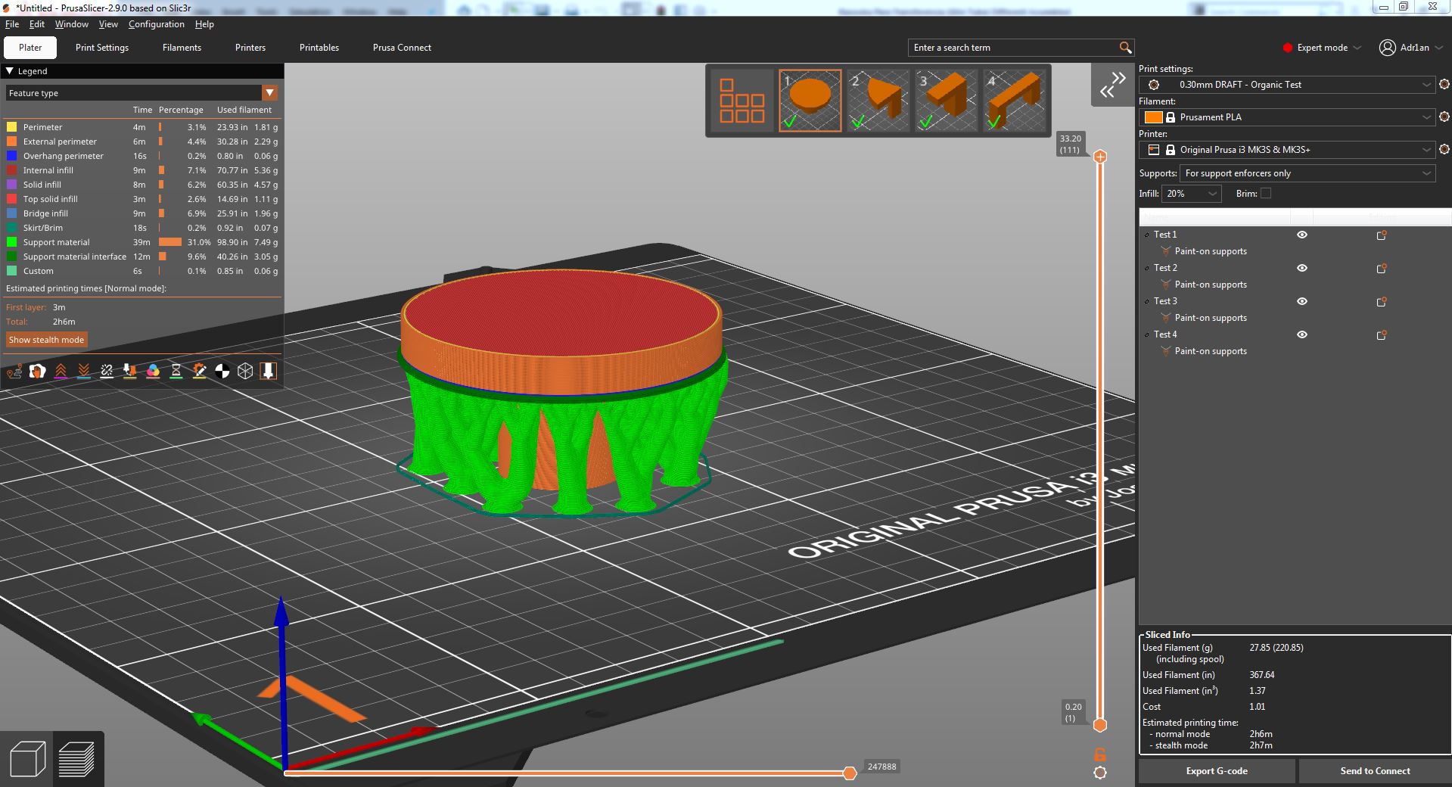Open Printer preset edit gear icon
The height and width of the screenshot is (787, 1452).
click(1444, 150)
